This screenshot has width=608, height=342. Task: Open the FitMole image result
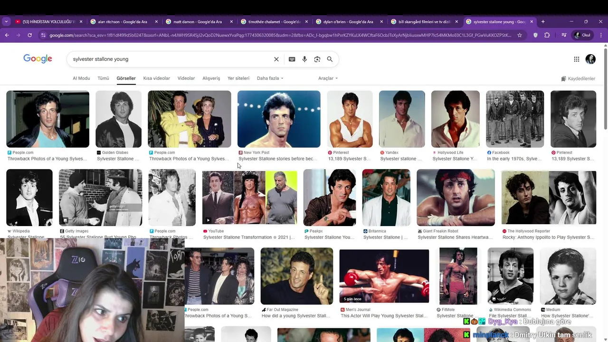click(458, 276)
